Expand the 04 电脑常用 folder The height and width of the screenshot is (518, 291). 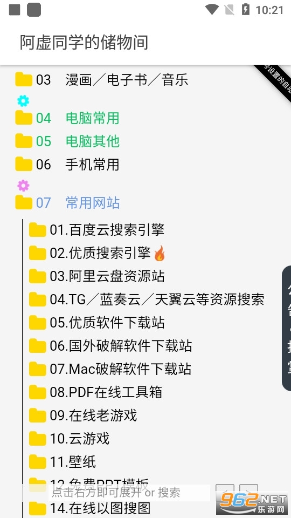[67, 118]
